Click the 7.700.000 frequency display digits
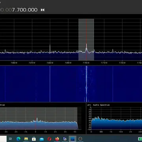The image size is (142, 142). tap(25, 10)
